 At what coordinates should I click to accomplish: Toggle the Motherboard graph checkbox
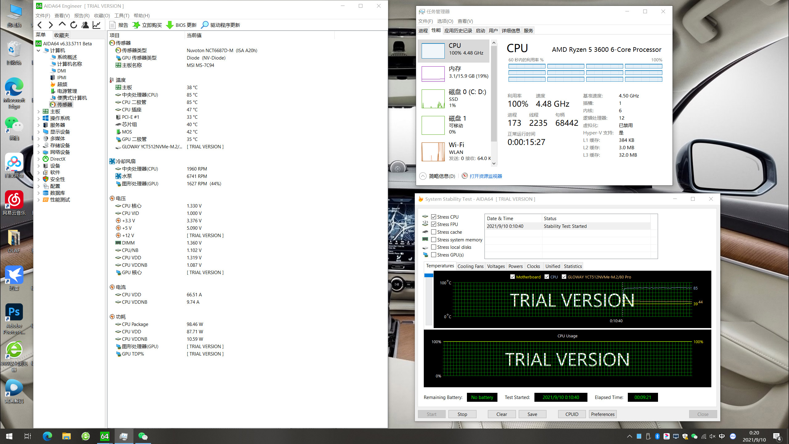click(x=513, y=277)
